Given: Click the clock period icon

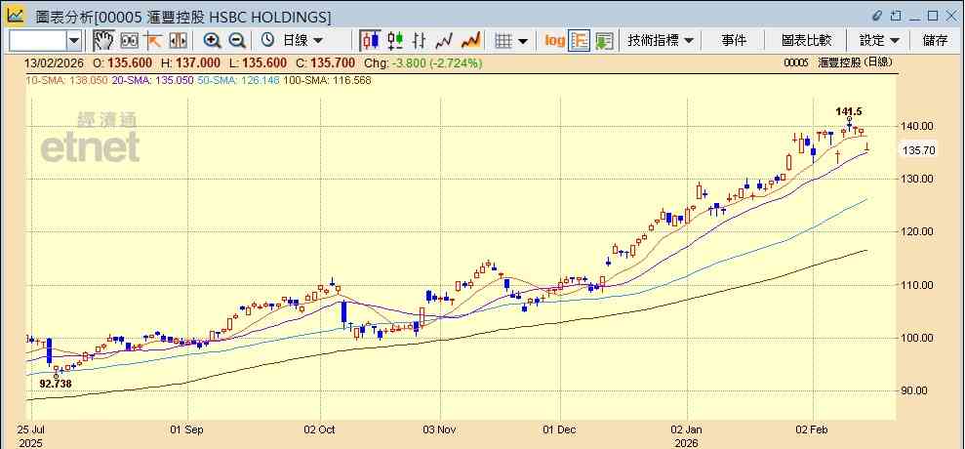Looking at the screenshot, I should [267, 41].
